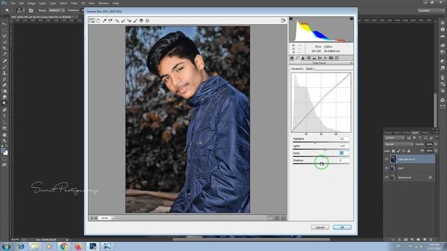The image size is (447, 251).
Task: Adjust the Highlights slider handle
Action: [x=315, y=142]
